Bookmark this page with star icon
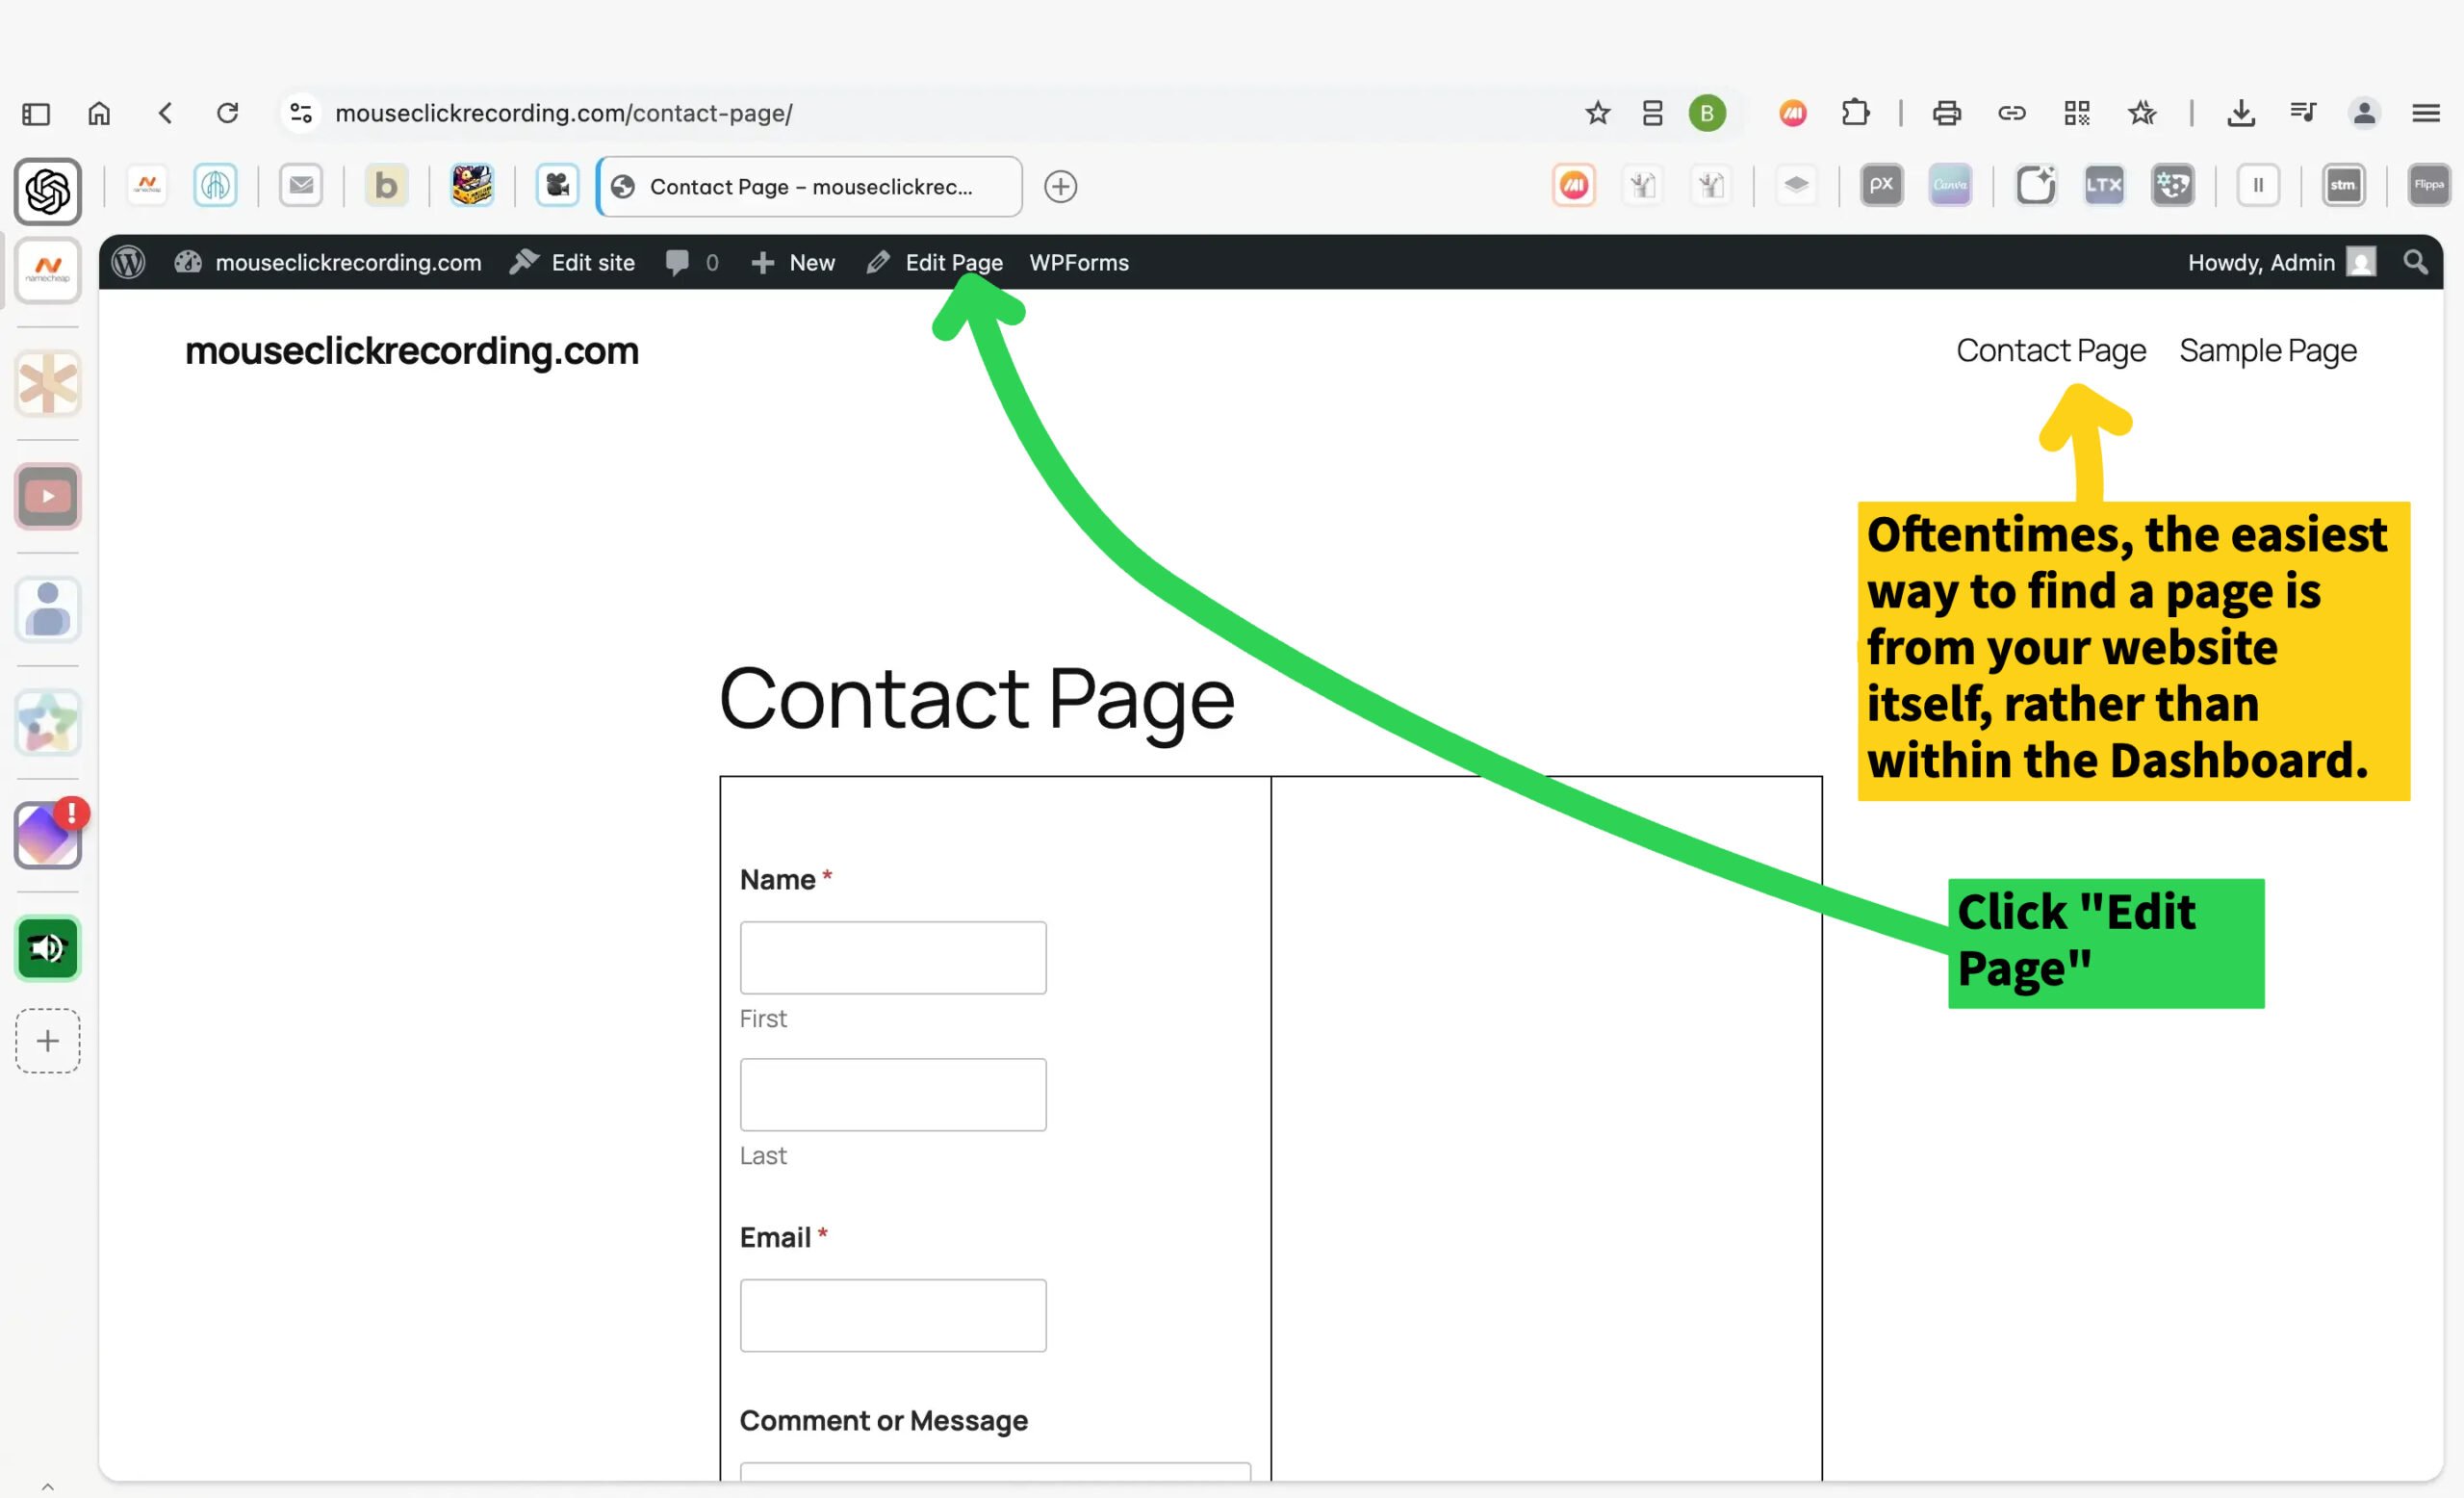This screenshot has width=2464, height=1498. coord(1597,113)
